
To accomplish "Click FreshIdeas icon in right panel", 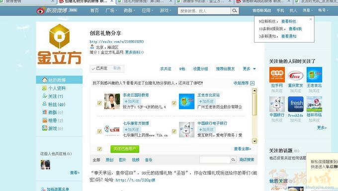I will tap(296, 104).
